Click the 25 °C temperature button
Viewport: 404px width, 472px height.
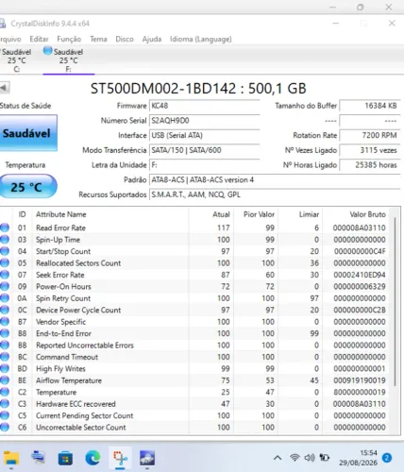pos(27,187)
